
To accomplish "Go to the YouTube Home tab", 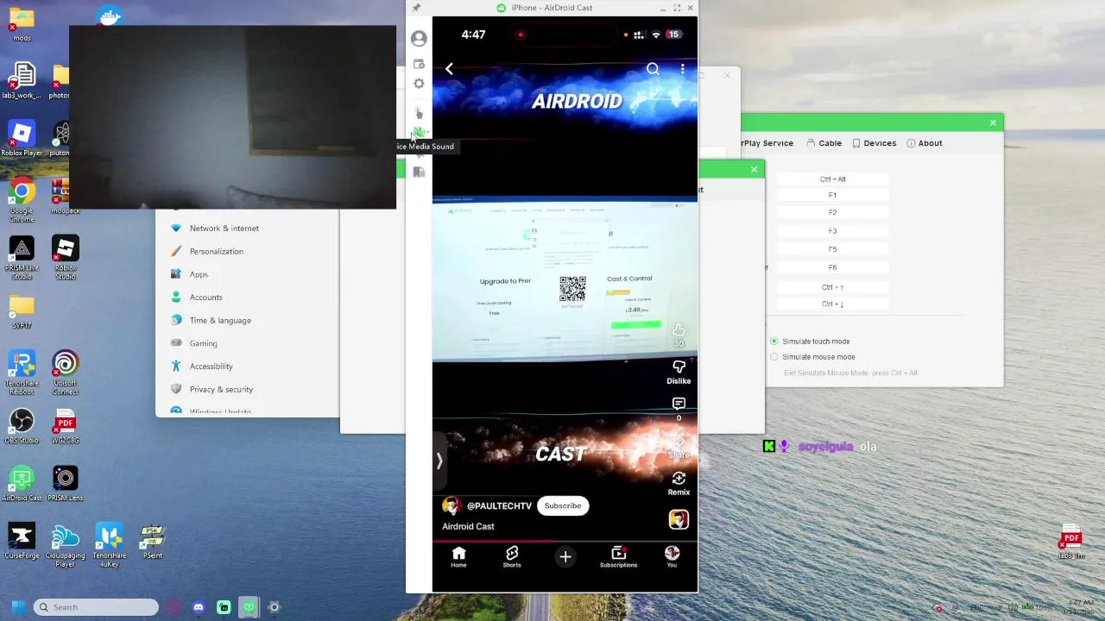I will (458, 557).
